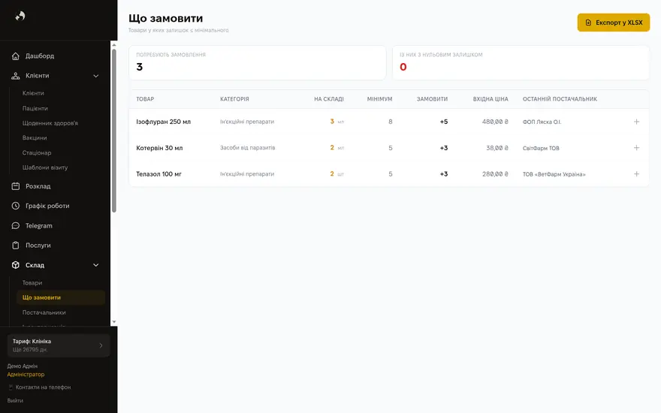661x413 pixels.
Task: Click the Вхідна ціна column header
Action: click(x=490, y=99)
